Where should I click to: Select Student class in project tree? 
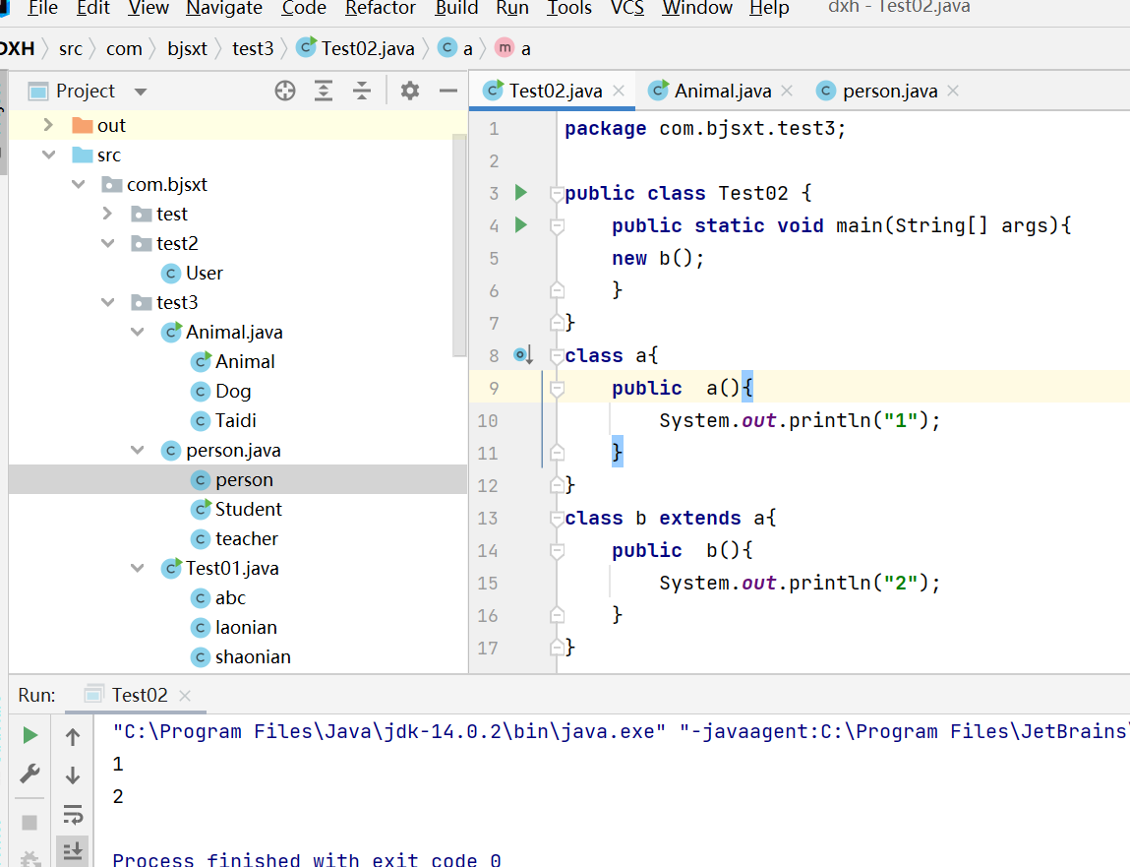(x=236, y=509)
